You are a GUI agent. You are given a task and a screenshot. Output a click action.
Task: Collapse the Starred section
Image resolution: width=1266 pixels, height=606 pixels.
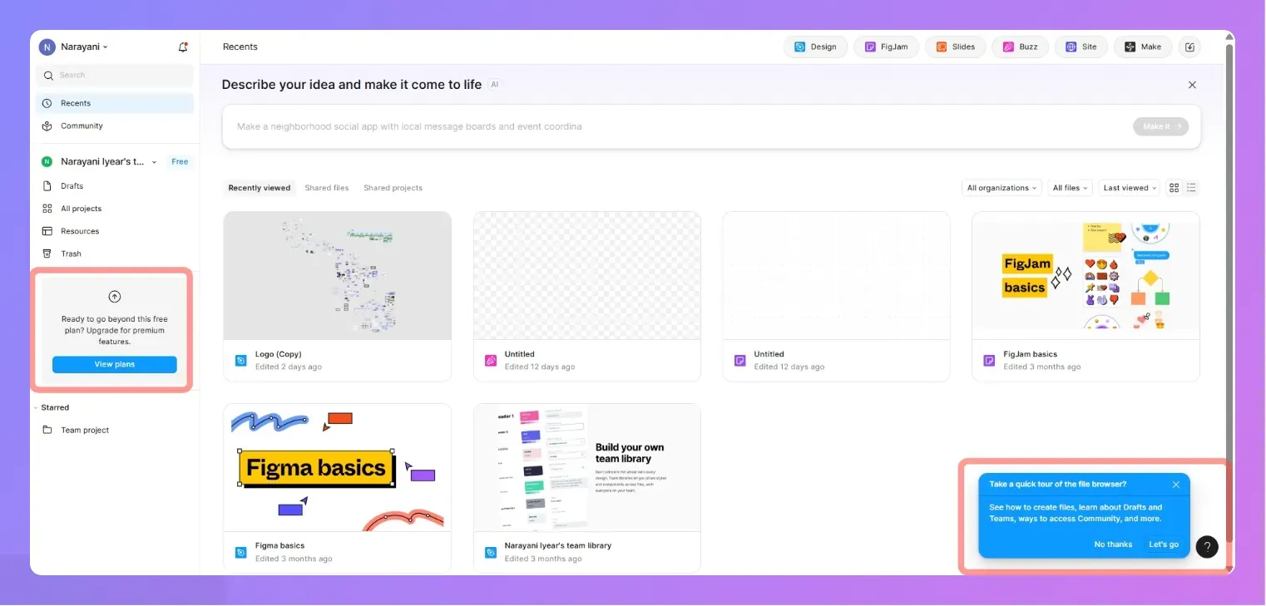(x=36, y=407)
